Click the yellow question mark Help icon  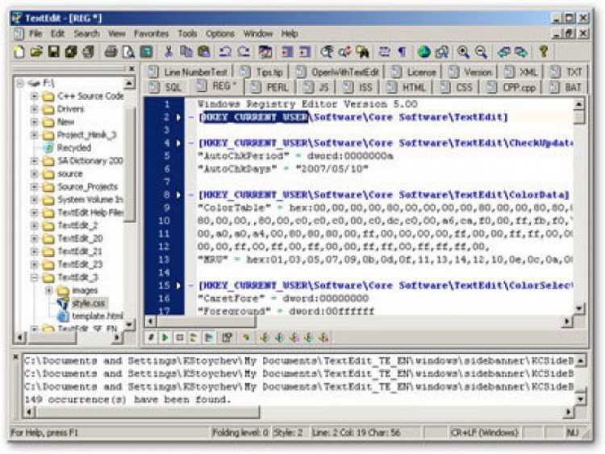[x=544, y=52]
